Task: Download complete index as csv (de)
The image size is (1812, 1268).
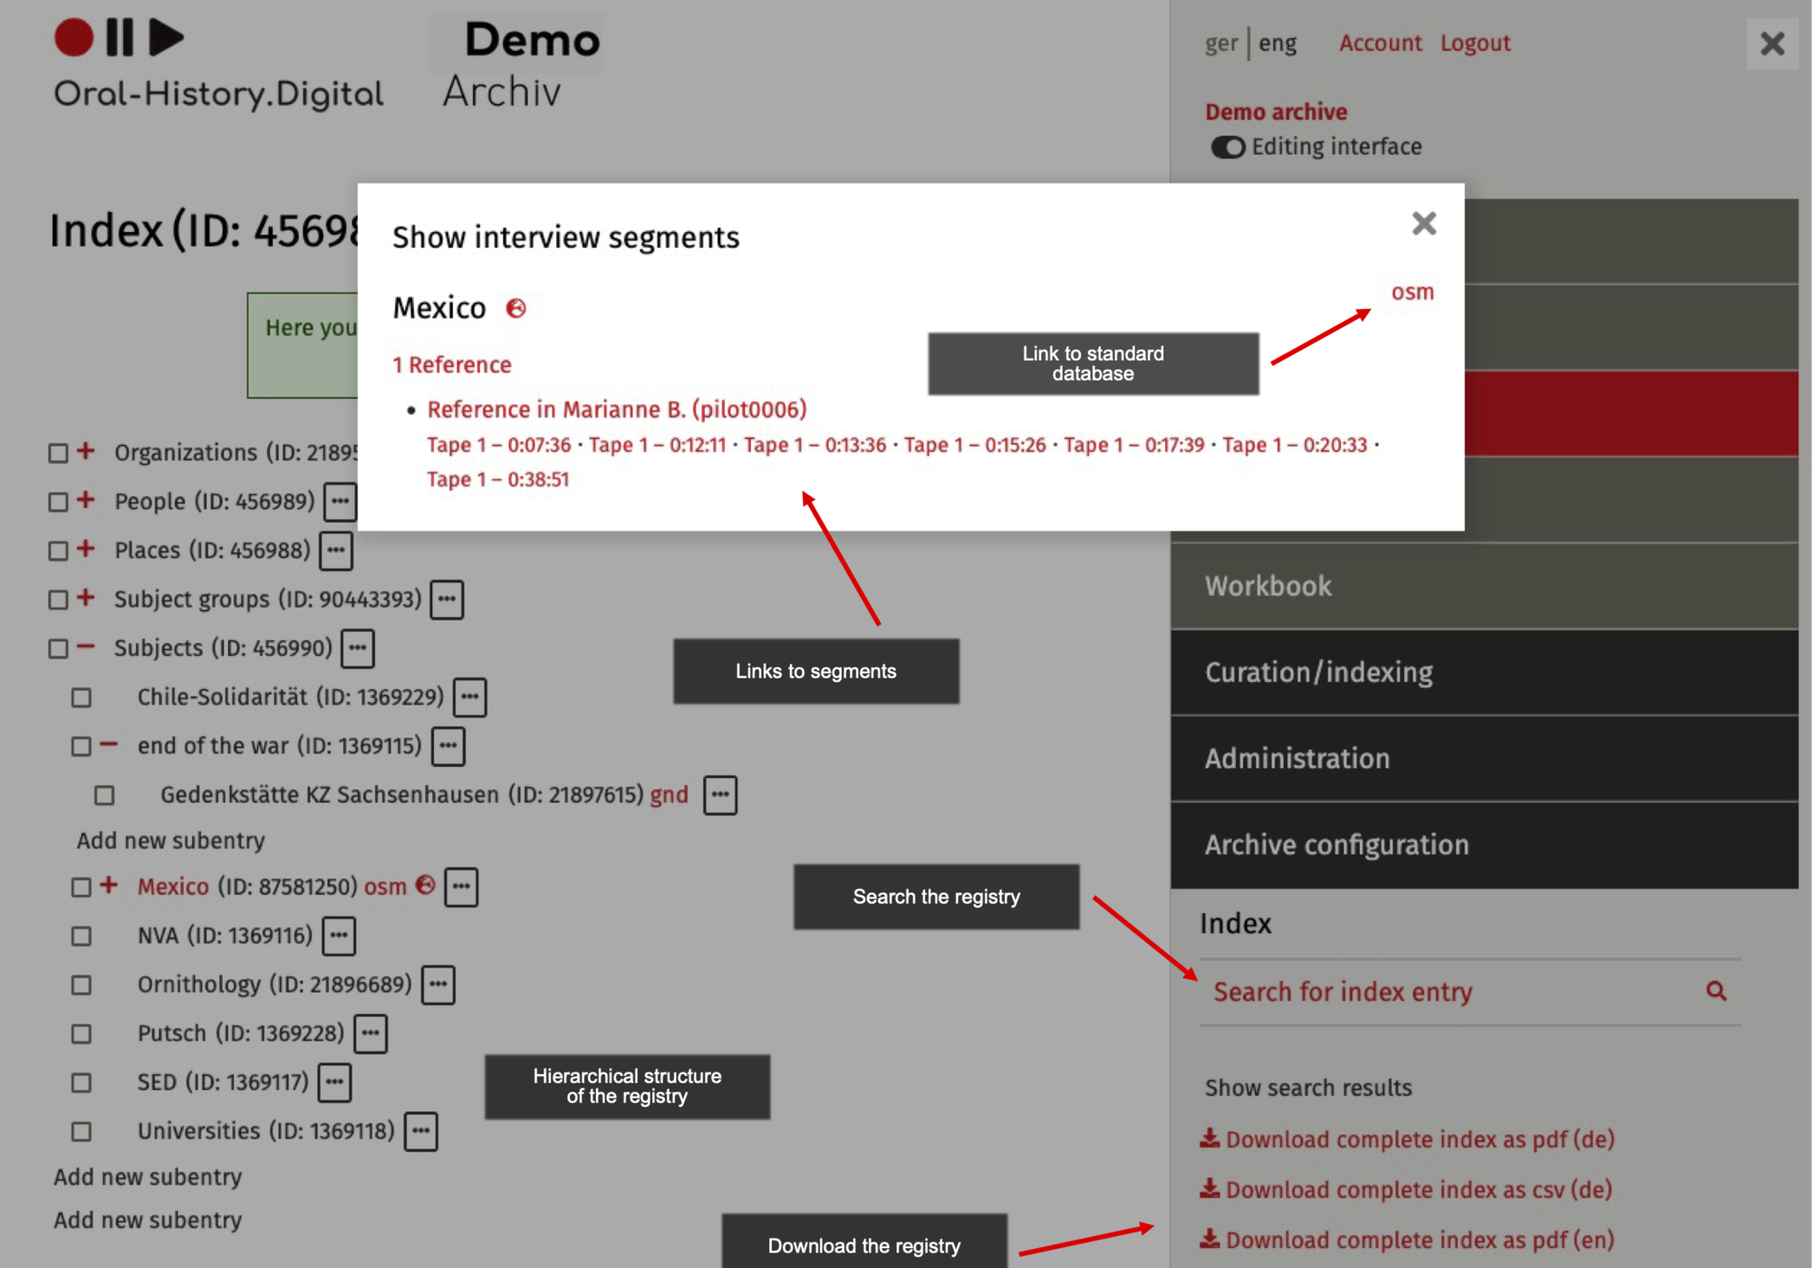Action: pyautogui.click(x=1417, y=1189)
